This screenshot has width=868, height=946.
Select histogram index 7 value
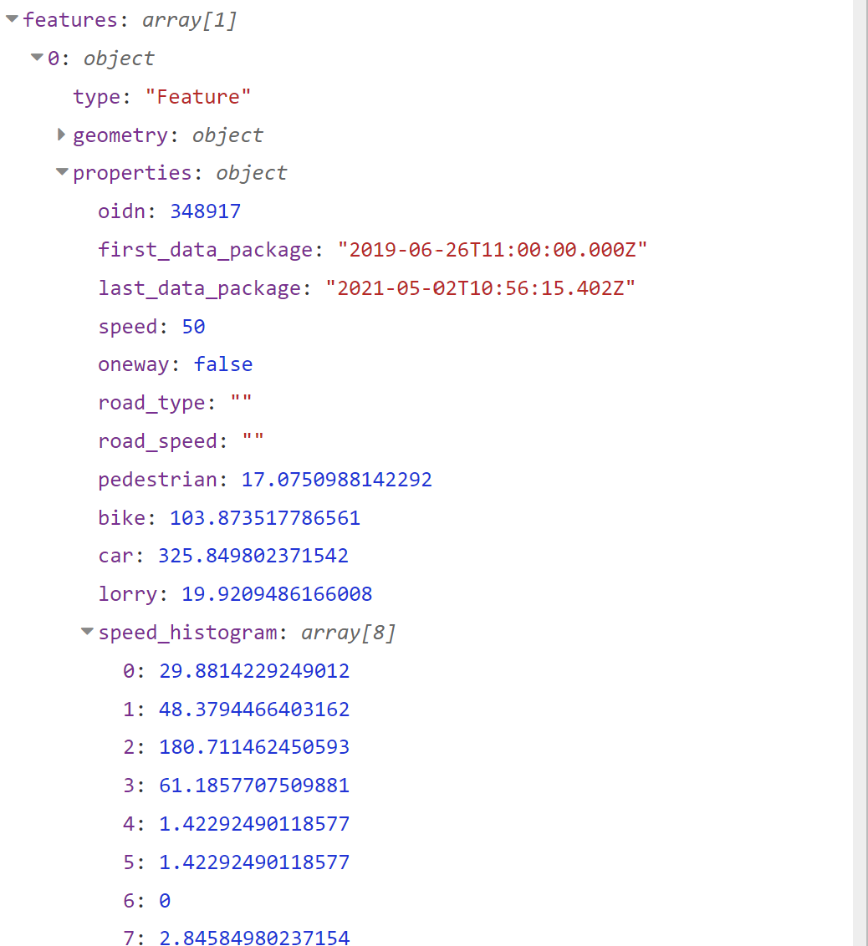253,938
